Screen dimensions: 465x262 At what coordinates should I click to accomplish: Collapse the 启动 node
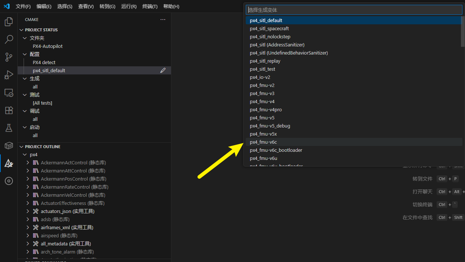tap(25, 127)
